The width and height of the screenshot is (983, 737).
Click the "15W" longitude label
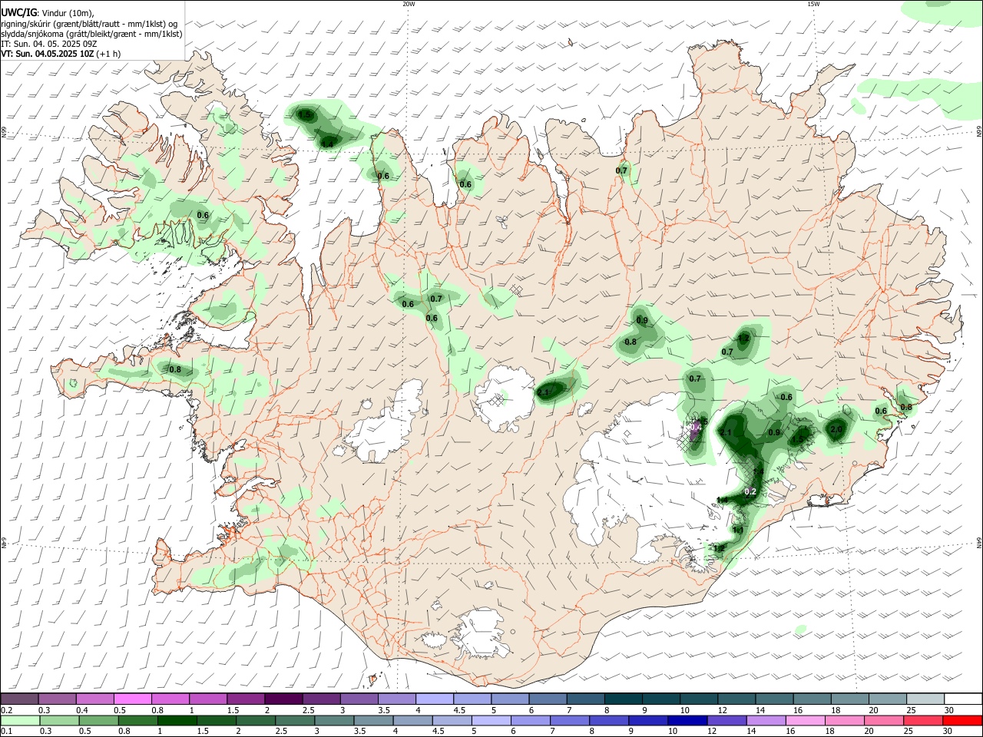(813, 4)
